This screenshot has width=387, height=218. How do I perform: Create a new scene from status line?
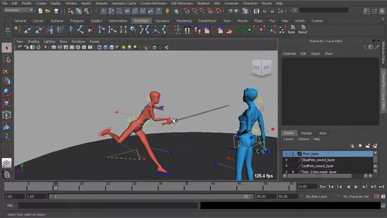pos(41,11)
